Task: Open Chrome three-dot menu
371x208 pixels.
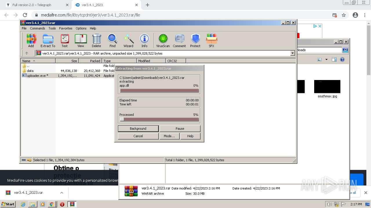Action: pyautogui.click(x=365, y=15)
